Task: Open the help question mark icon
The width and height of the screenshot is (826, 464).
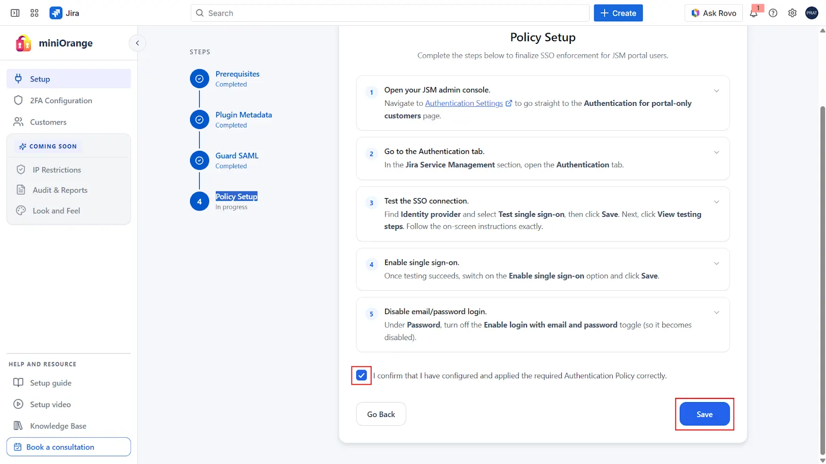Action: (773, 13)
